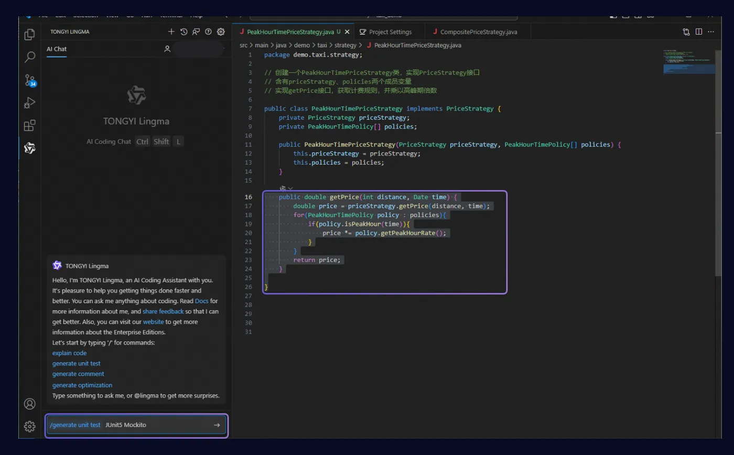734x455 pixels.
Task: Open chat history in Lingma panel
Action: [x=183, y=32]
